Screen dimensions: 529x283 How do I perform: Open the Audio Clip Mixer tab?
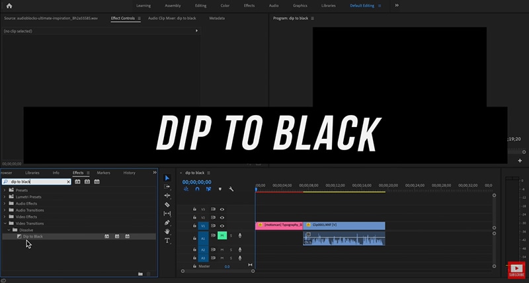[x=172, y=19]
